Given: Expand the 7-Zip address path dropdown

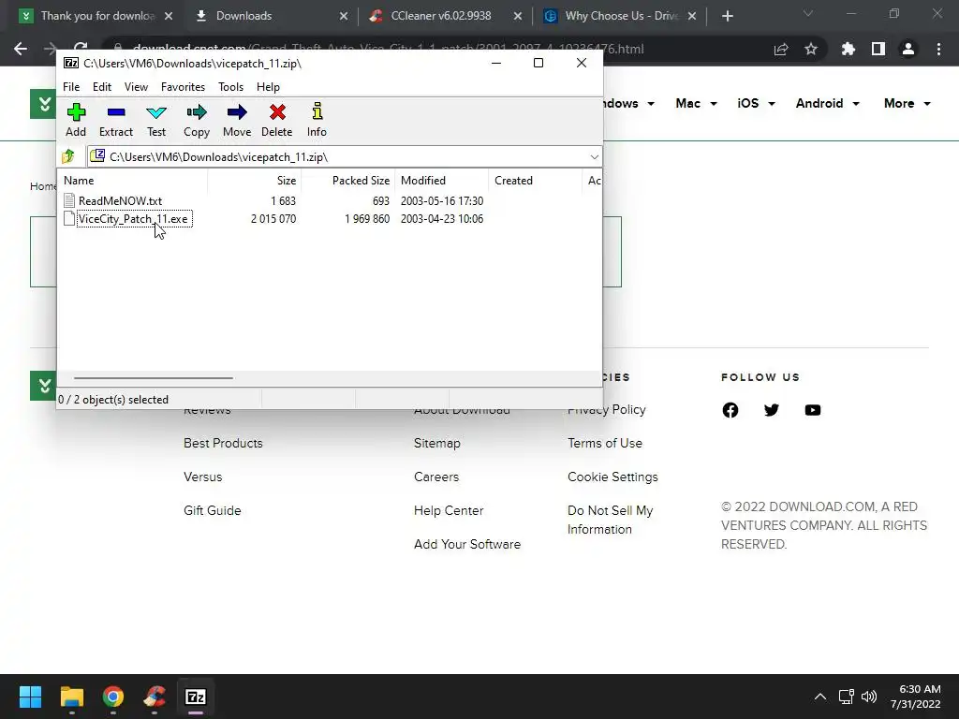Looking at the screenshot, I should tap(594, 157).
